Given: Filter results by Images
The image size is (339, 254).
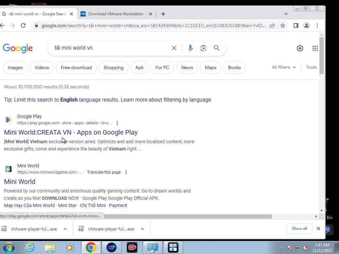Looking at the screenshot, I should tap(15, 67).
